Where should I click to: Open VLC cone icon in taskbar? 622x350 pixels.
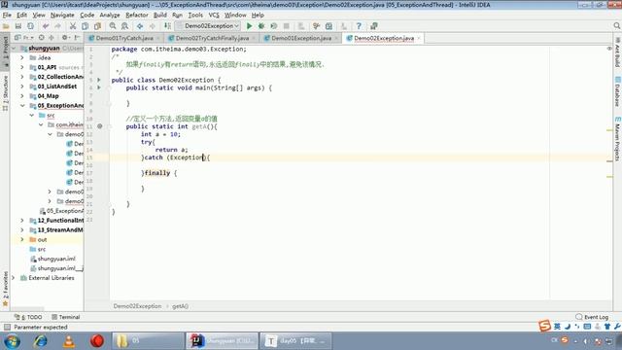[69, 341]
